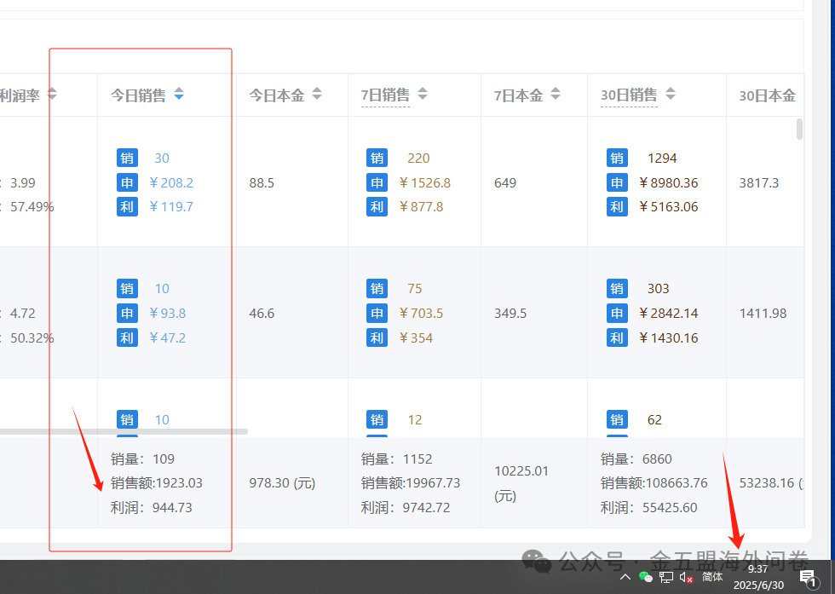This screenshot has height=594, width=835.
Task: Select 今日本金 value 88.5
Action: click(x=262, y=182)
